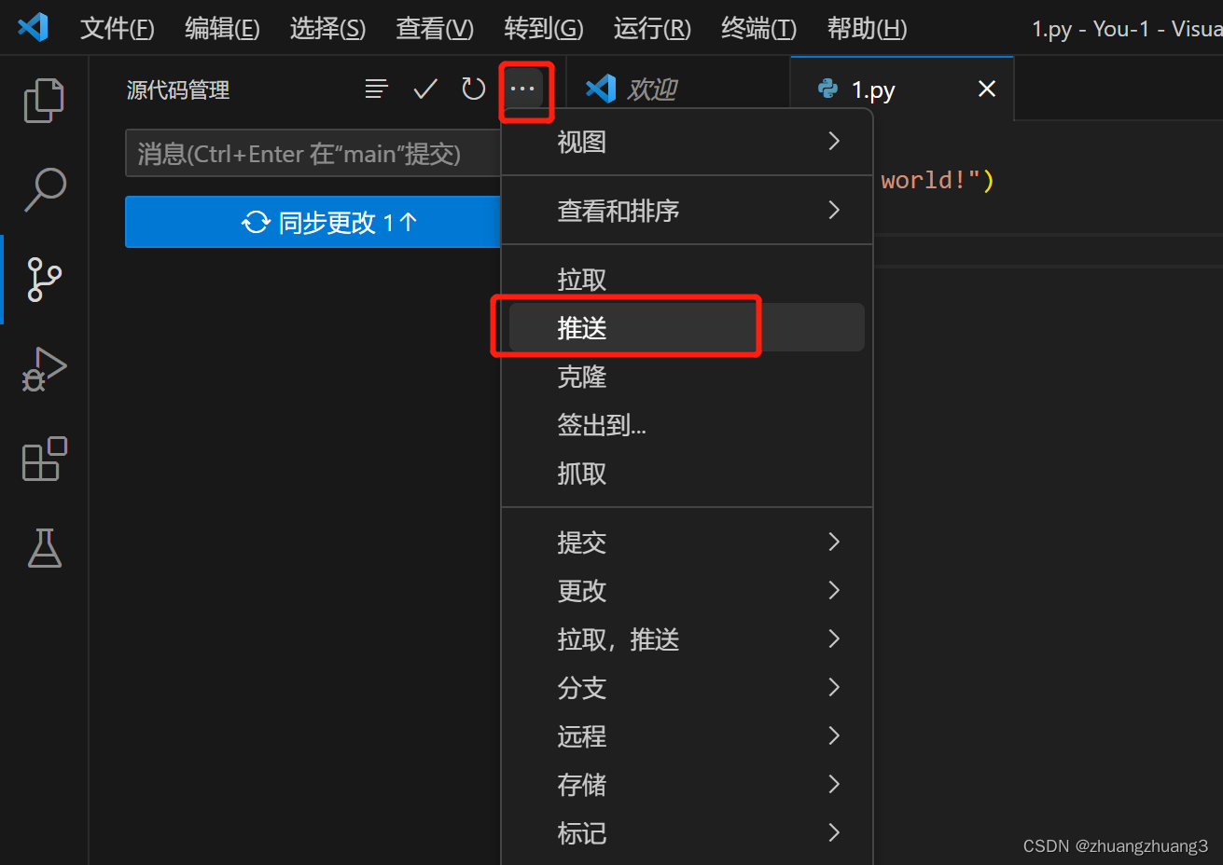Screen dimensions: 1223x865
Task: Select the Source Control branch icon
Action: (x=44, y=279)
